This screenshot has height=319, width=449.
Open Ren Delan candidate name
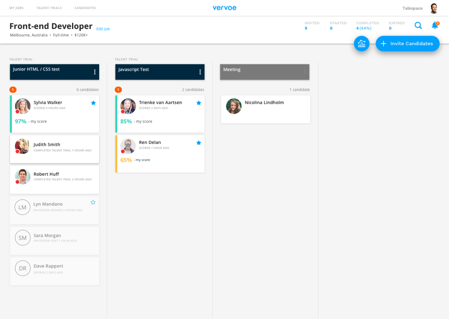pyautogui.click(x=150, y=142)
